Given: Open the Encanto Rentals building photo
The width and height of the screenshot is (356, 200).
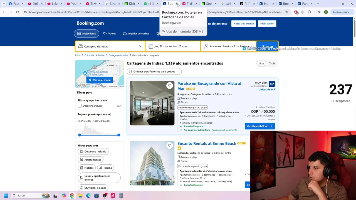Looking at the screenshot, I should [x=152, y=163].
